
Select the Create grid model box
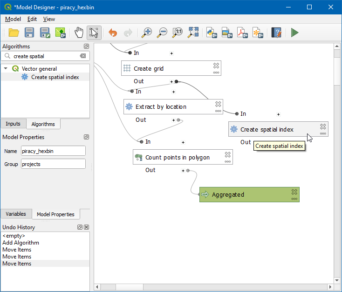pos(171,68)
